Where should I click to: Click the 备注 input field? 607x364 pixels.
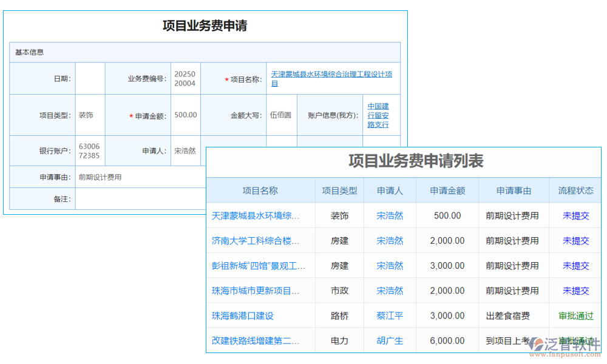(140, 198)
